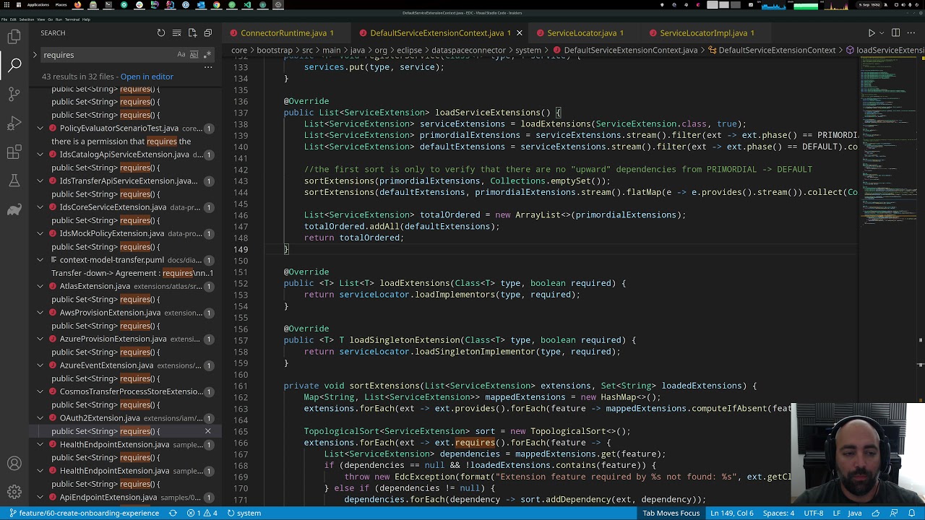Toggle Tab Moves Focus mode
The image size is (925, 520).
(x=671, y=513)
